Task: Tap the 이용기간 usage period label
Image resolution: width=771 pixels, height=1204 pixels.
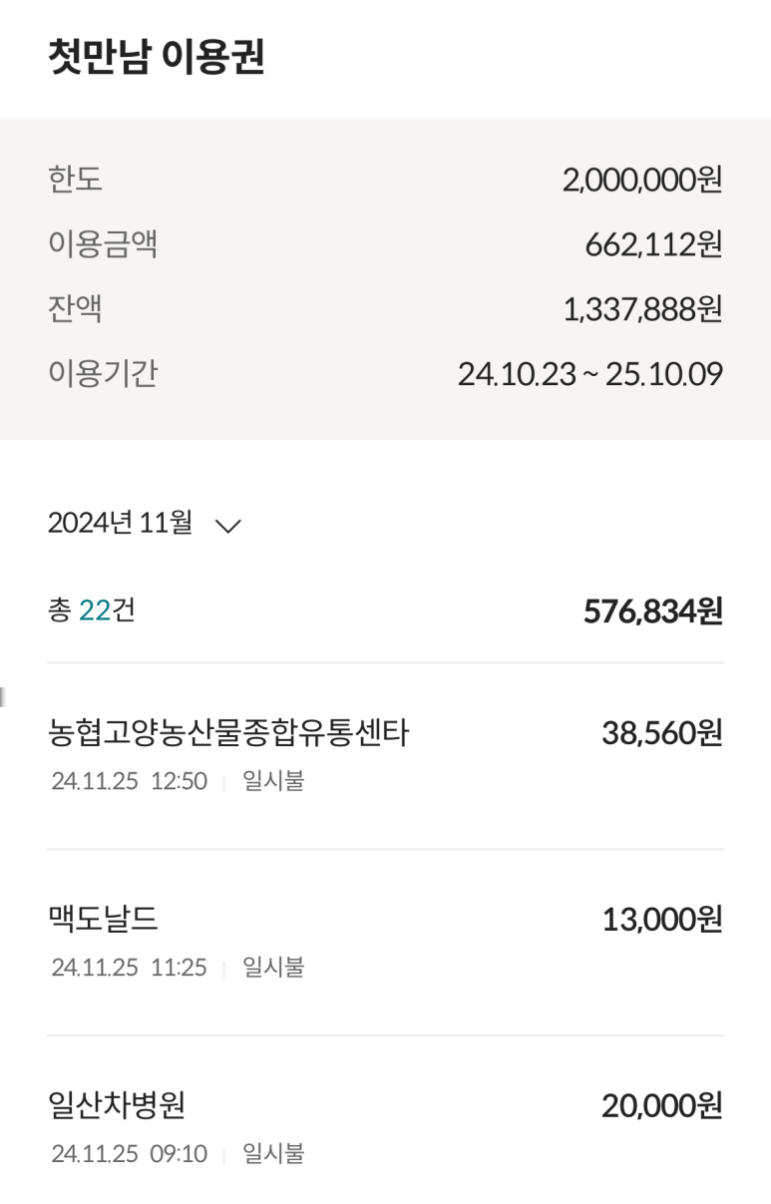Action: click(103, 374)
